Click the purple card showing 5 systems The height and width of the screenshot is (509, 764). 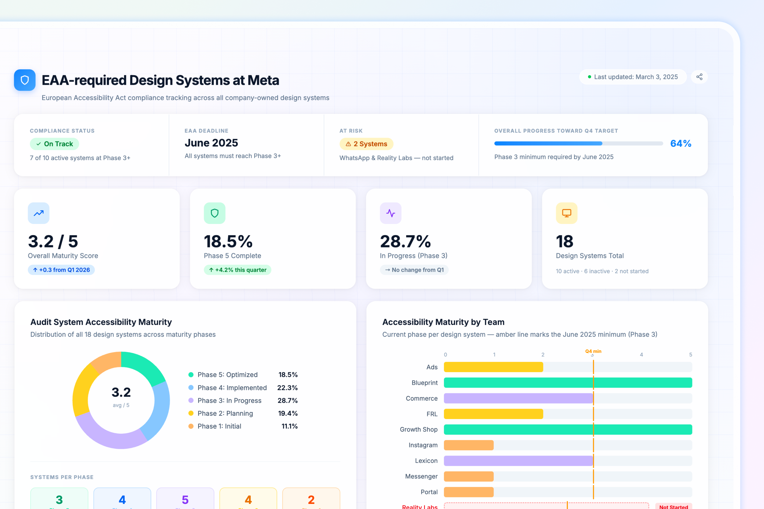pyautogui.click(x=185, y=498)
